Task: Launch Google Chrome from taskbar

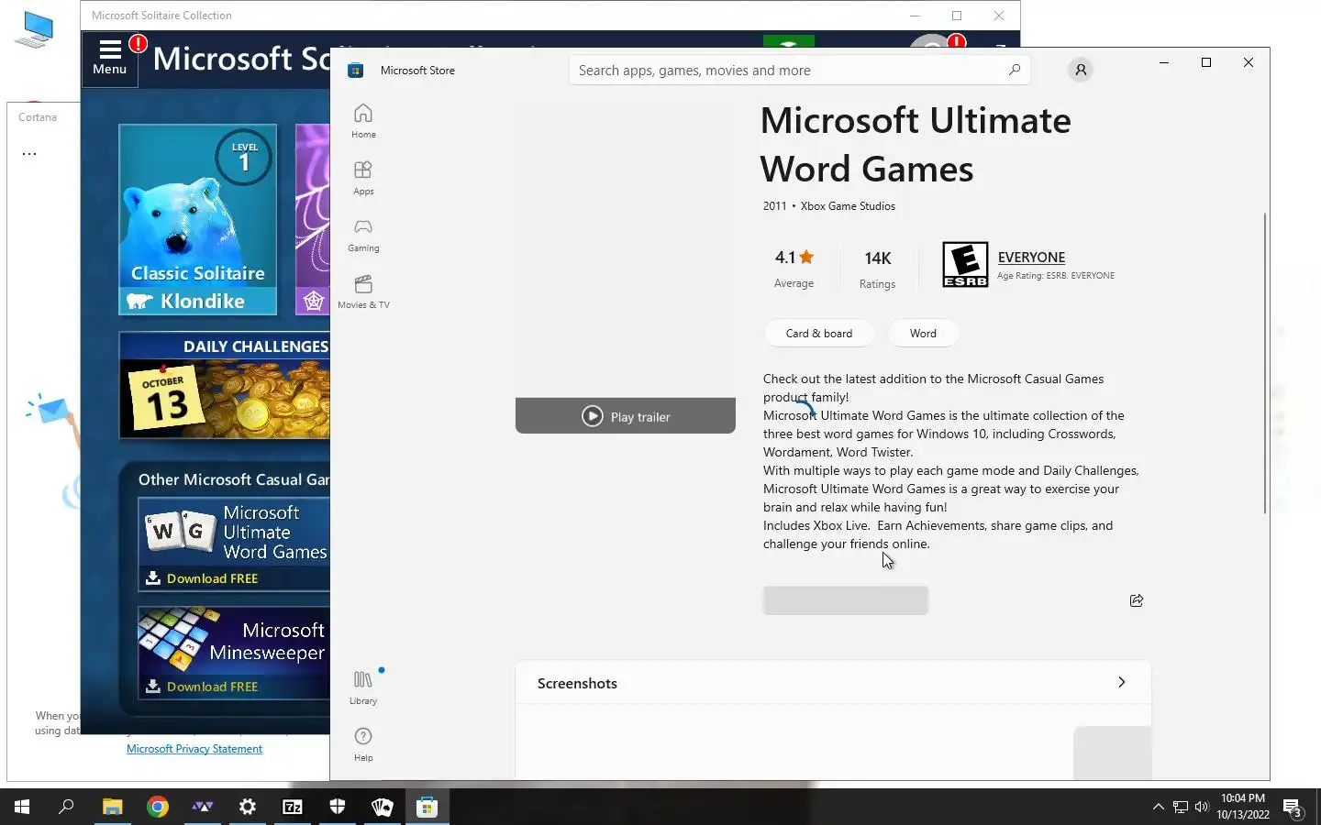Action: point(158,807)
